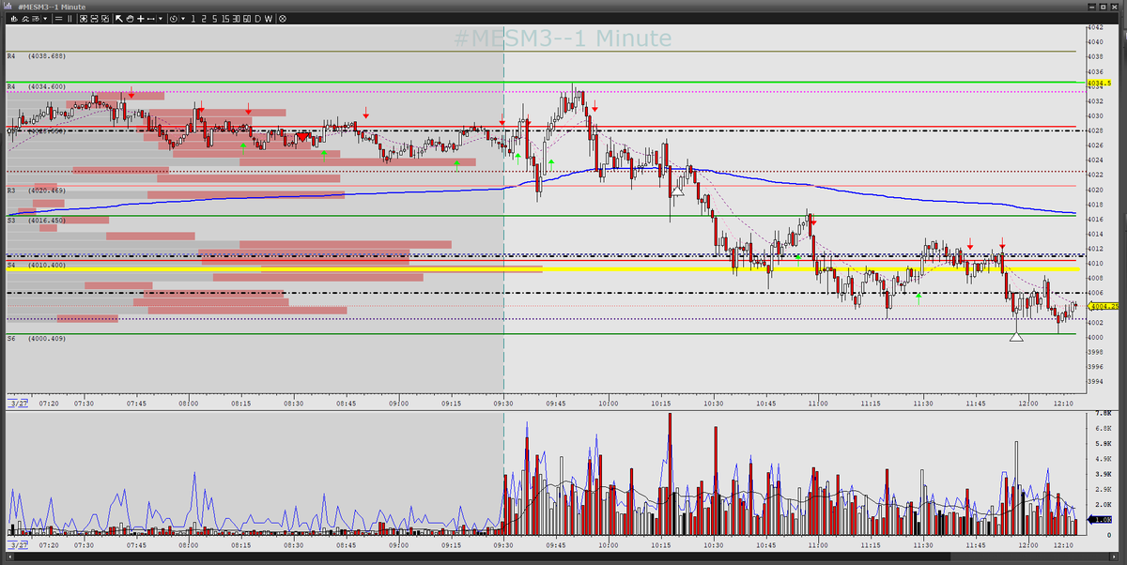
Task: Select the horizontal line drawing tool
Action: tap(150, 19)
